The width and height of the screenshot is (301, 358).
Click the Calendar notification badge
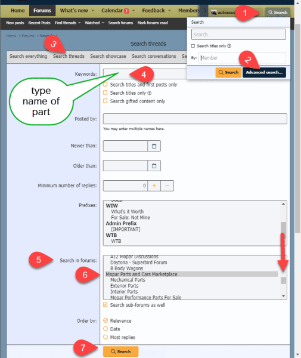[x=126, y=11]
